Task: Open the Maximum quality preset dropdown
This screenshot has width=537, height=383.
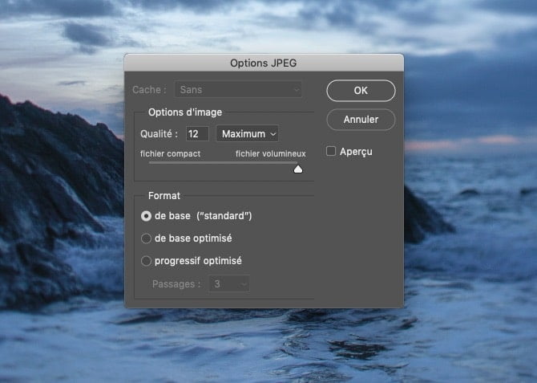Action: click(248, 133)
